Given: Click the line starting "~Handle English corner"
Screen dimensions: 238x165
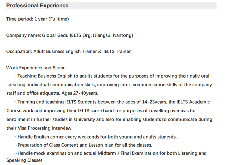Looking at the screenshot, I should click(x=96, y=137).
